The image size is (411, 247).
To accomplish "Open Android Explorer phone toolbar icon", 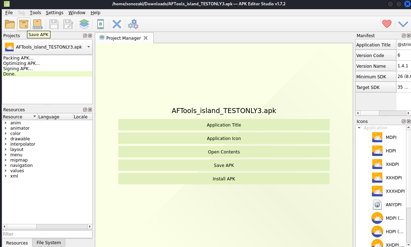I will coord(101,24).
